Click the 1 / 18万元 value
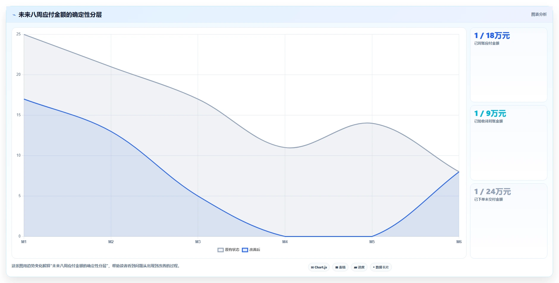The height and width of the screenshot is (283, 559). click(492, 36)
